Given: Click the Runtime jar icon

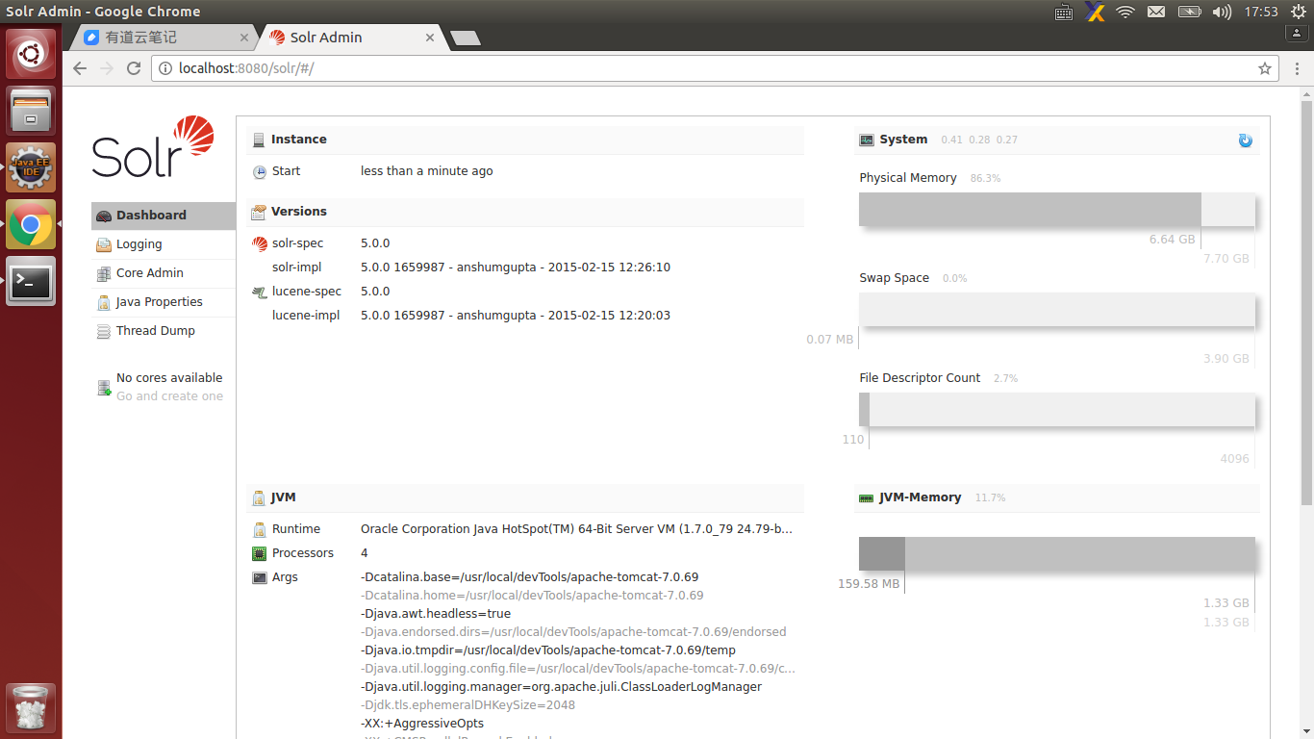Looking at the screenshot, I should (x=260, y=529).
